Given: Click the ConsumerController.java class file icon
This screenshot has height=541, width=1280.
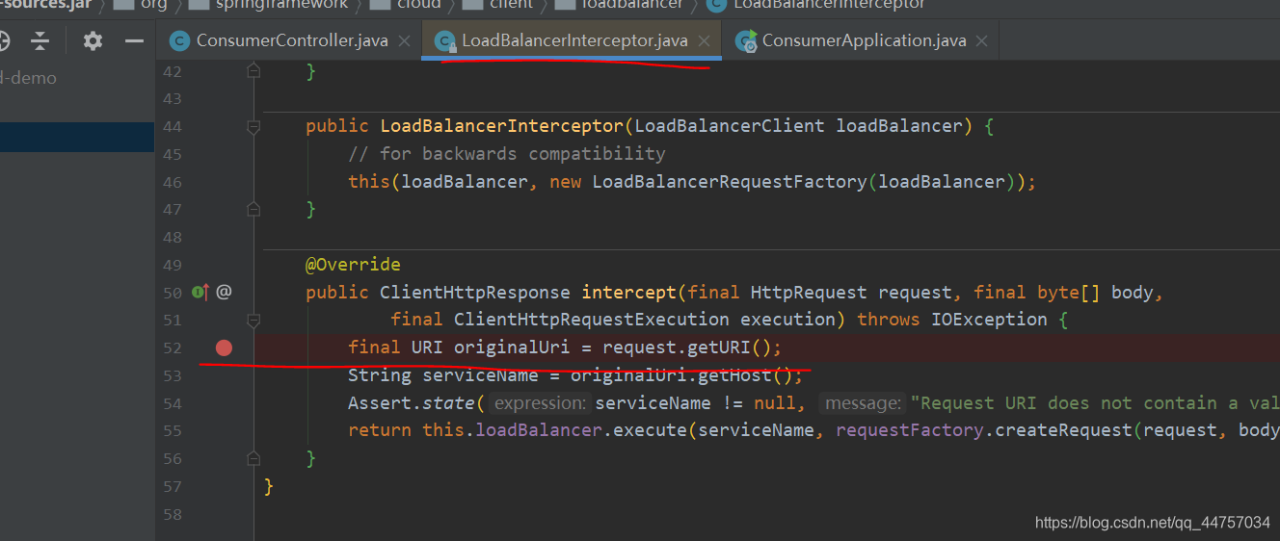Looking at the screenshot, I should [x=179, y=40].
